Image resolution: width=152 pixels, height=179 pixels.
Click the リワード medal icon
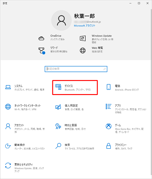(42, 51)
